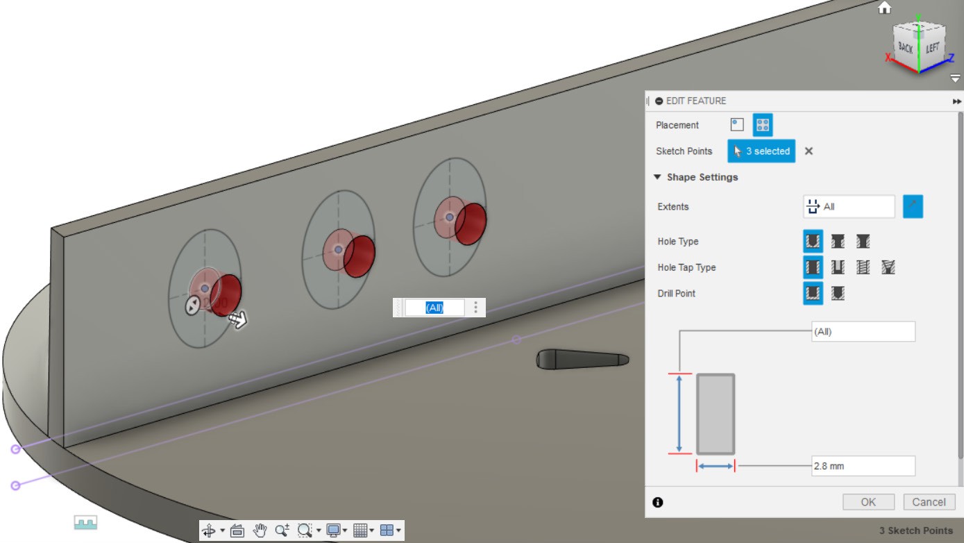Open the Extents dropdown set to All
The width and height of the screenshot is (964, 543).
coord(849,206)
